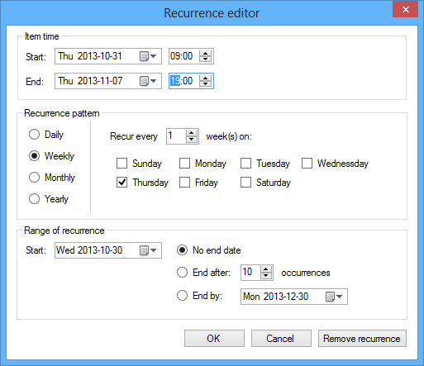Open calendar picker for item Start date
The width and height of the screenshot is (424, 366).
pos(148,56)
